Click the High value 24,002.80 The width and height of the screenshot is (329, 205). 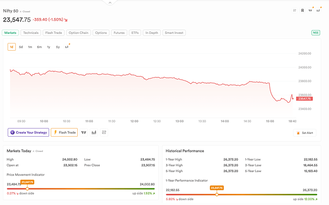70,160
